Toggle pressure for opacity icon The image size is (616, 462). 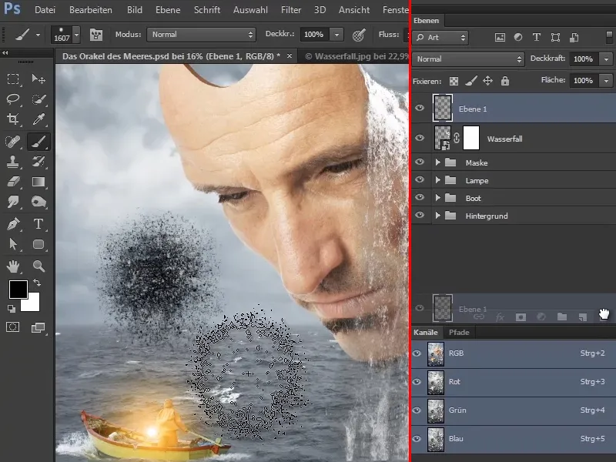[x=358, y=35]
